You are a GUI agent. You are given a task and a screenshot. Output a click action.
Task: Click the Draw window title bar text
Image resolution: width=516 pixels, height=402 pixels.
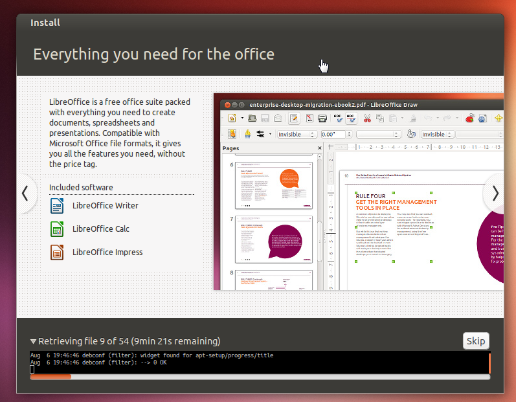click(x=333, y=105)
